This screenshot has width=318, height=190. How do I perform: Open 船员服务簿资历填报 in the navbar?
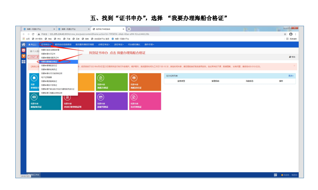pos(85,44)
